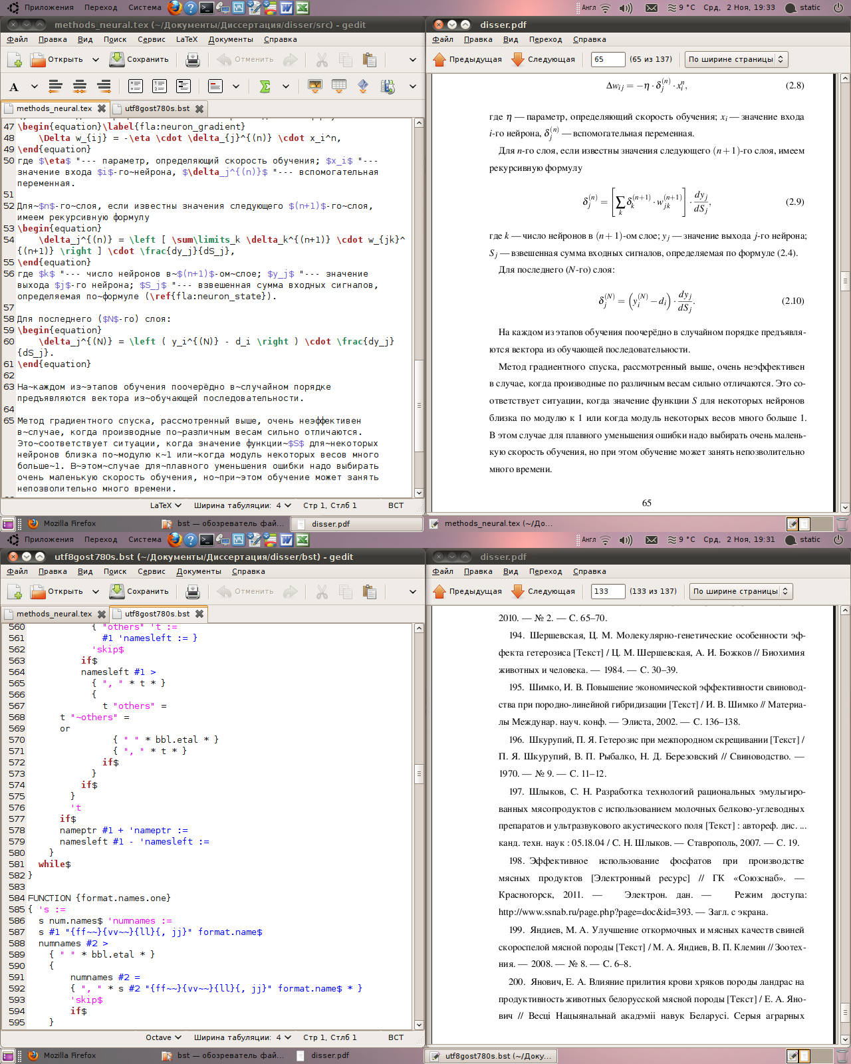Viewport: 851px width, 1064px height.
Task: Switch to bst file browser in bottom taskbar
Action: tap(223, 1055)
